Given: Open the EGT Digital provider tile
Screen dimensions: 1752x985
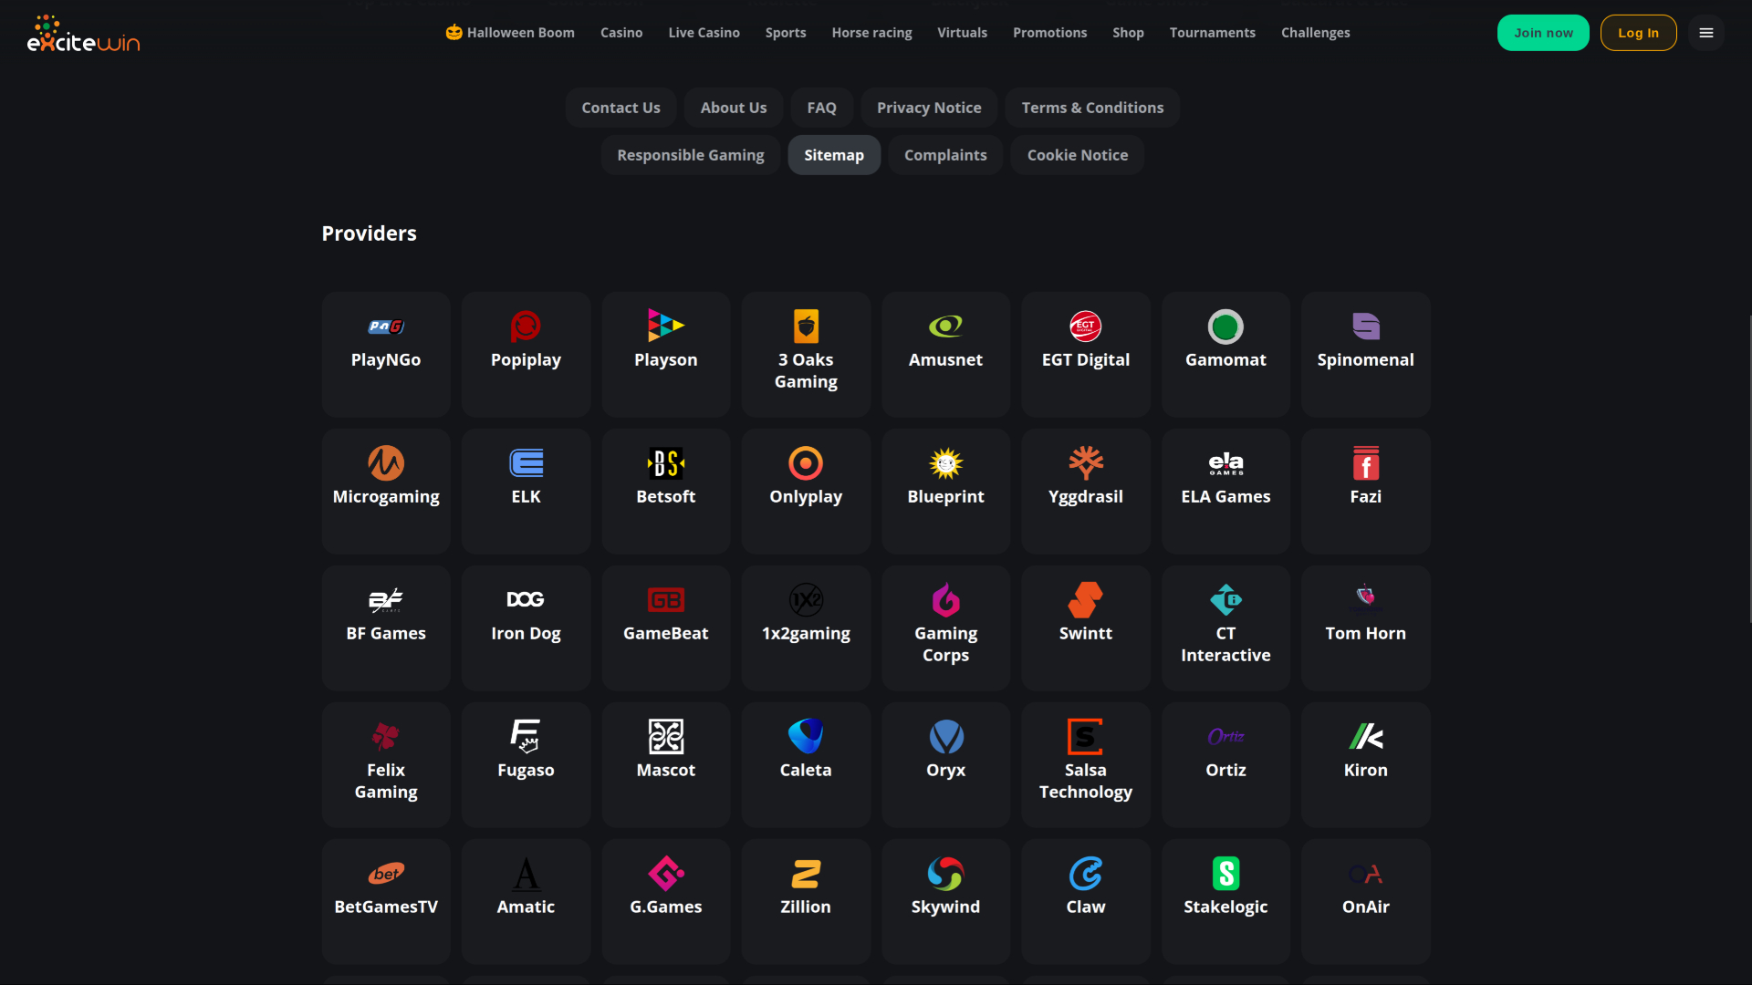Looking at the screenshot, I should click(x=1085, y=354).
